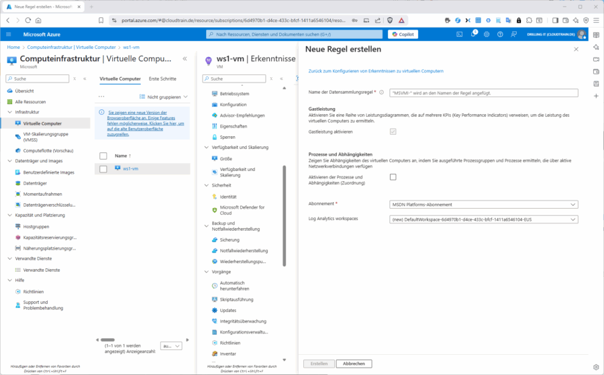Open Sicherung backup entry
The width and height of the screenshot is (604, 375).
[x=230, y=239]
